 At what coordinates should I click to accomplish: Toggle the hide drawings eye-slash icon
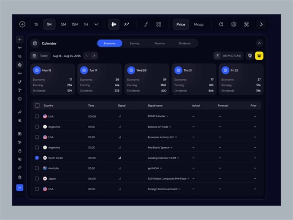pyautogui.click(x=20, y=159)
